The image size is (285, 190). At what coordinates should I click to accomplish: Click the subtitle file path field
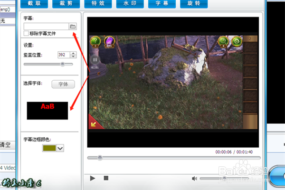[46, 27]
